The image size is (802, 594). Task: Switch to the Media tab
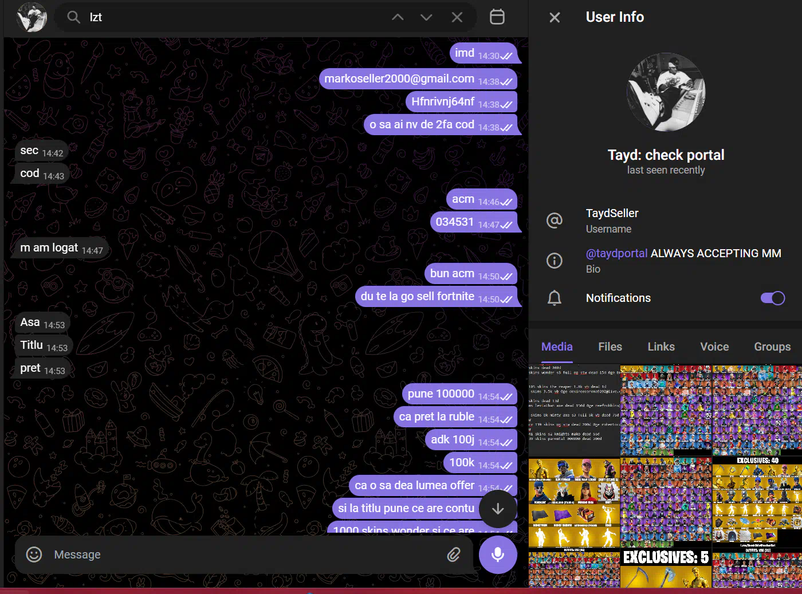557,347
